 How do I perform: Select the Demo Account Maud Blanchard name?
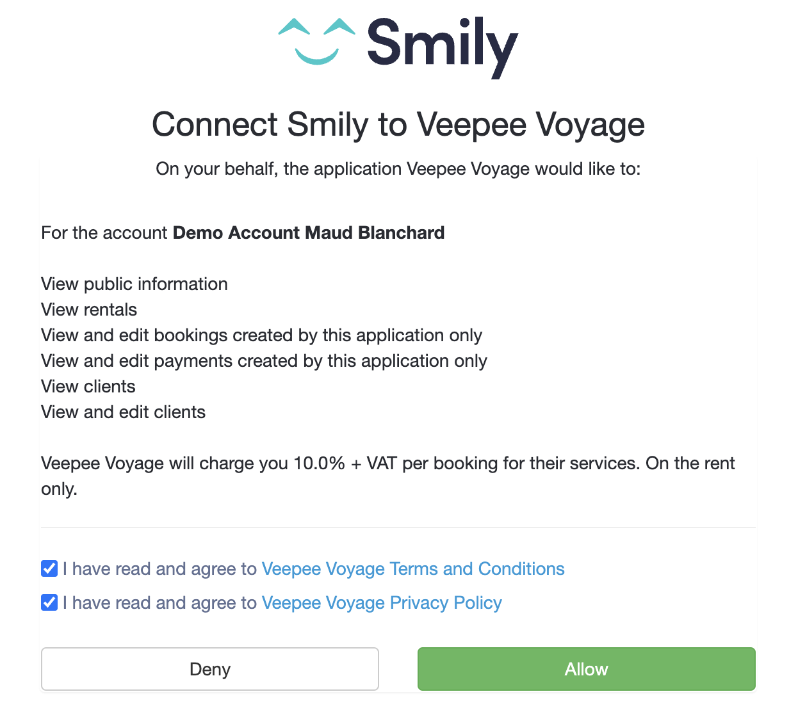click(x=309, y=232)
